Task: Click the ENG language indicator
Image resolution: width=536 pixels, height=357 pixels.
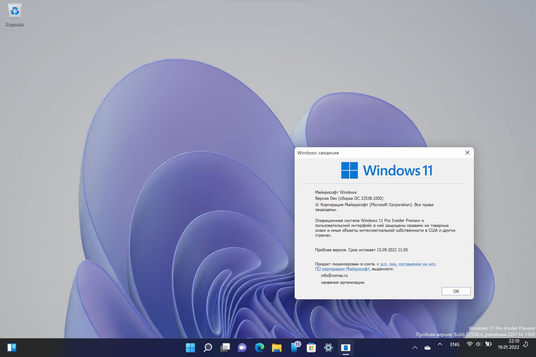Action: (455, 344)
